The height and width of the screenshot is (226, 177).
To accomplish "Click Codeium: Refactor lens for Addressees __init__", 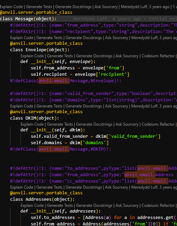I will point(158,205).
